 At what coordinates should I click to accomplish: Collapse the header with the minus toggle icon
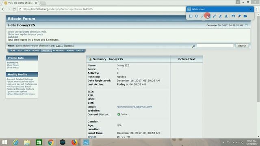(x=246, y=25)
